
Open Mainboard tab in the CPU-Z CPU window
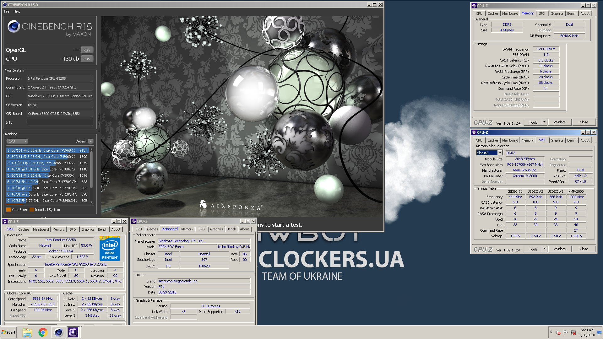click(41, 229)
